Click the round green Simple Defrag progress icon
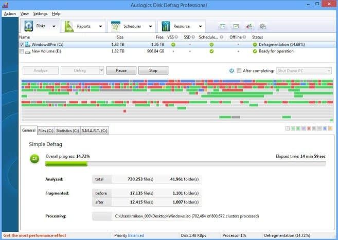The image size is (338, 240). (x=34, y=159)
